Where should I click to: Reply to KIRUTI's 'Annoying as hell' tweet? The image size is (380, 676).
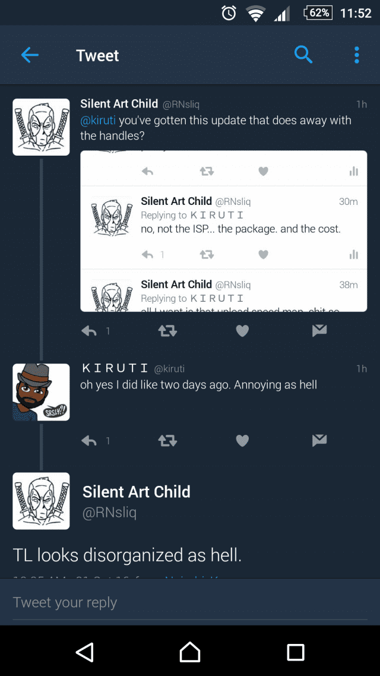[x=89, y=441]
